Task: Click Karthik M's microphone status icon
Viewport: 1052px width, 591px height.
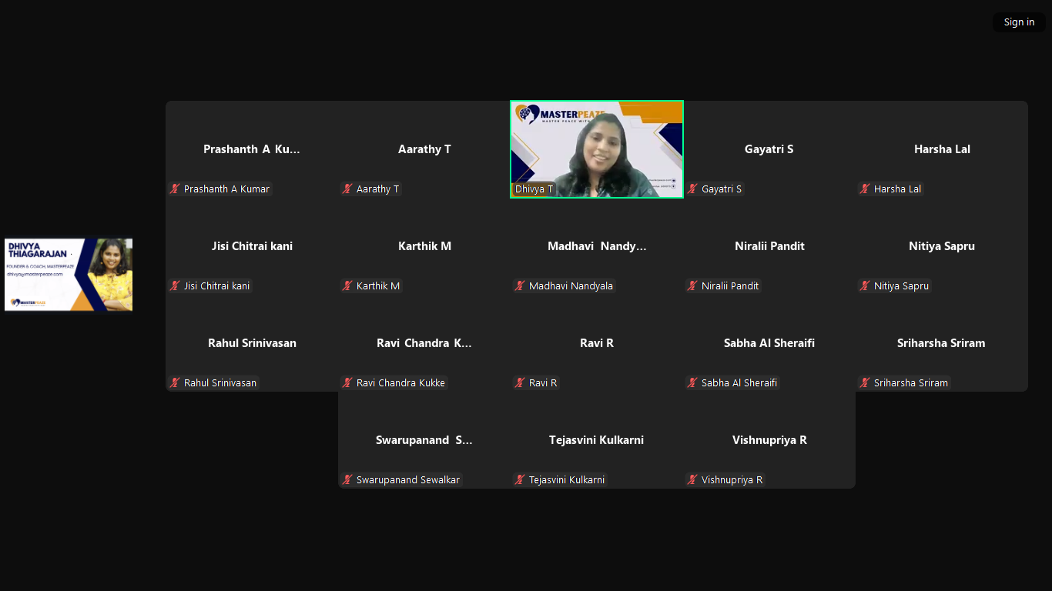Action: pos(347,285)
